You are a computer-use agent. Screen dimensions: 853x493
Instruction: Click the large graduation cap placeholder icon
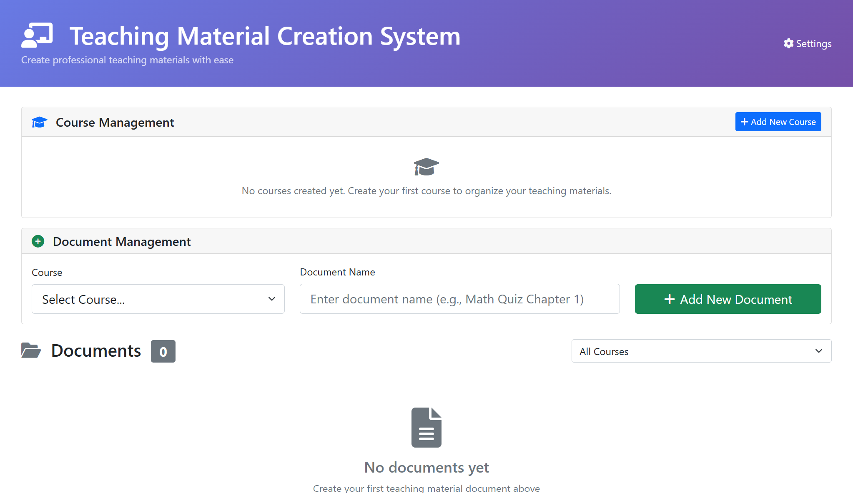pyautogui.click(x=426, y=166)
